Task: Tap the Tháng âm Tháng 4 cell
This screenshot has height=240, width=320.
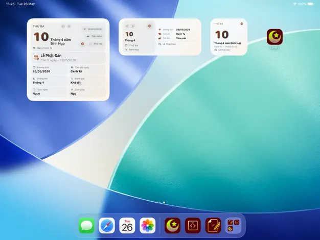Action: click(49, 81)
